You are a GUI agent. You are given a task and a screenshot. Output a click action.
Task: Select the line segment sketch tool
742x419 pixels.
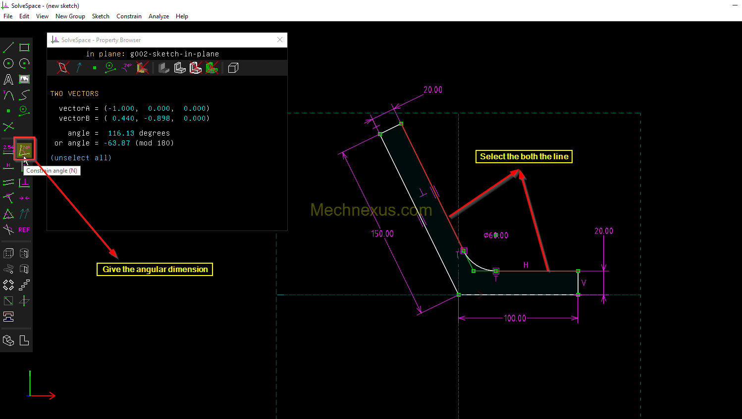[x=8, y=47]
